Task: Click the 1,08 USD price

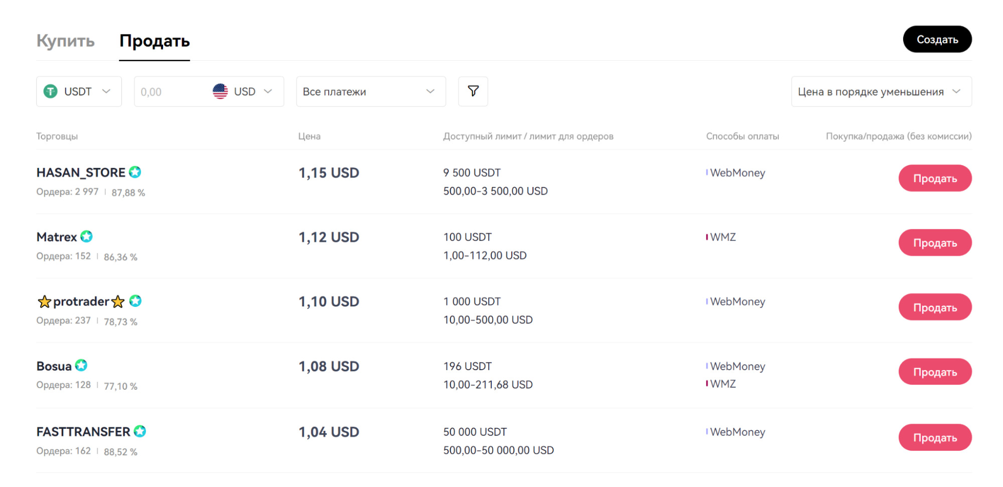Action: coord(329,366)
